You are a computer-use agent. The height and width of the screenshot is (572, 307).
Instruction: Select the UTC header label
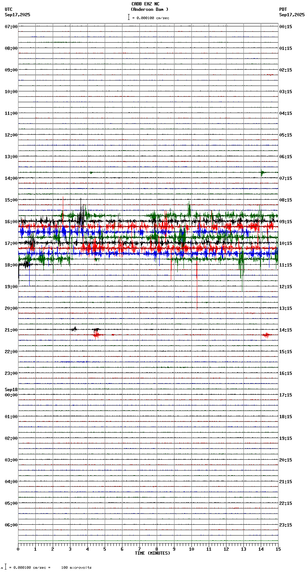(9, 9)
